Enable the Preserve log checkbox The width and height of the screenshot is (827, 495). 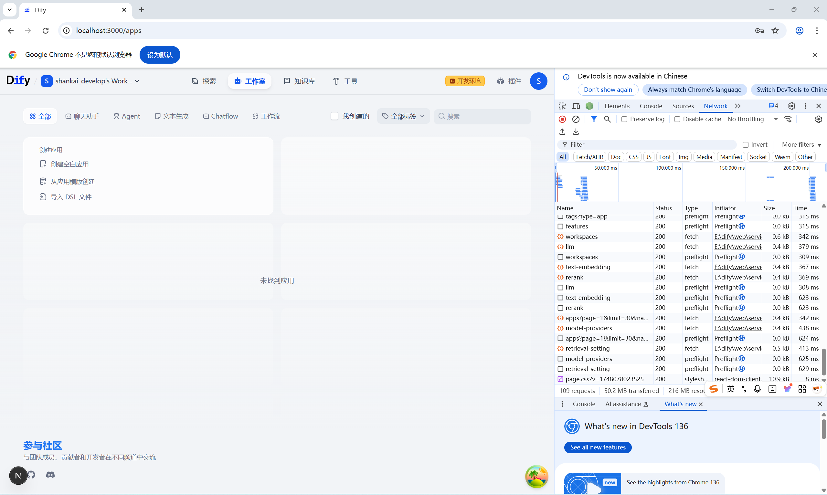pos(624,120)
